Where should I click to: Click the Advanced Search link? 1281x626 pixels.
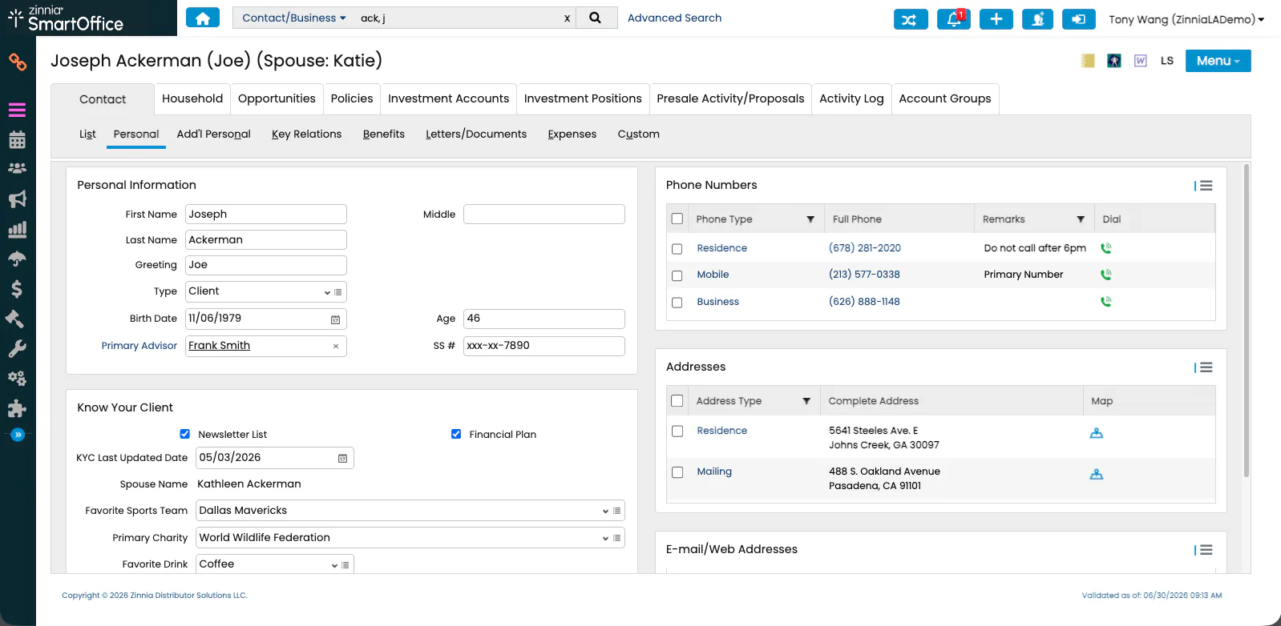pyautogui.click(x=674, y=18)
